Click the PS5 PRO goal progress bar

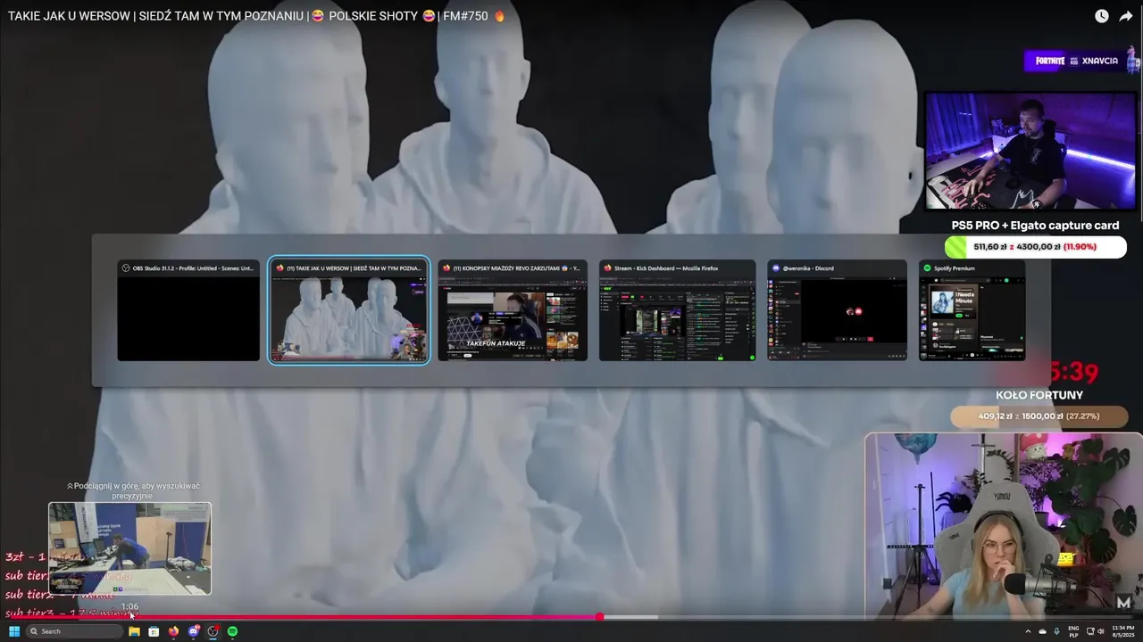[1036, 247]
